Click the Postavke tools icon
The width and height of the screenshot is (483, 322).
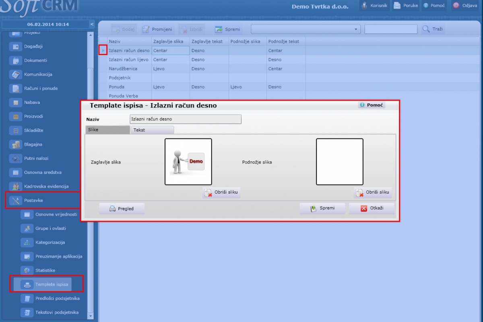pyautogui.click(x=16, y=200)
